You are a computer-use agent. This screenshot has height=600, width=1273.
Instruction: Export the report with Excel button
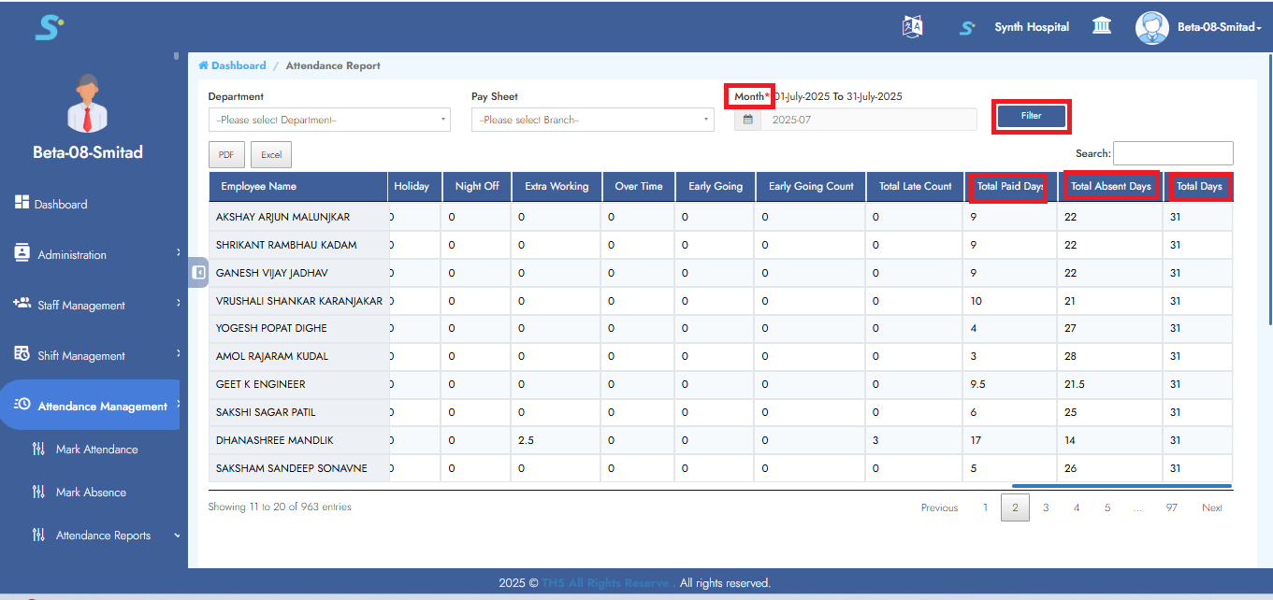(271, 155)
